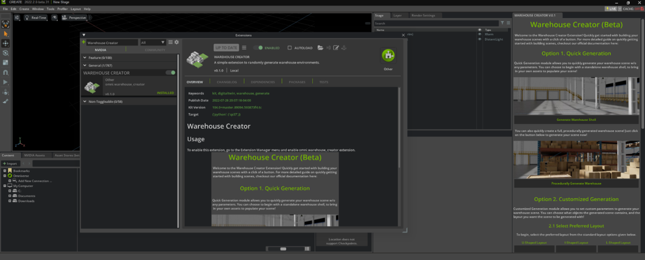Viewport: 645px width, 260px height.
Task: Expand the Documents folder node
Action: click(x=10, y=196)
